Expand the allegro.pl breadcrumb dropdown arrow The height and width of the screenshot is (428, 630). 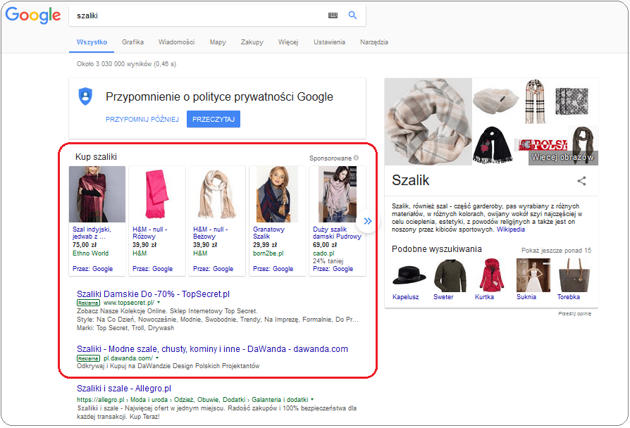coord(312,400)
